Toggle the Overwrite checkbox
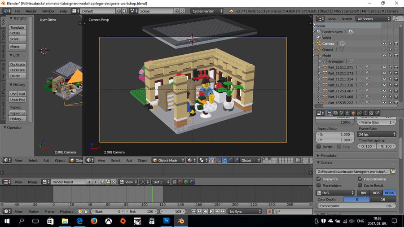 [319, 179]
